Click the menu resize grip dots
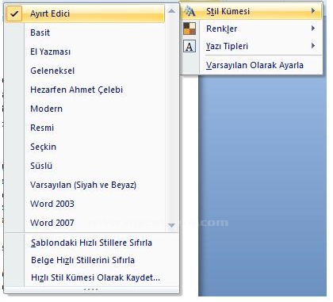 [91, 290]
